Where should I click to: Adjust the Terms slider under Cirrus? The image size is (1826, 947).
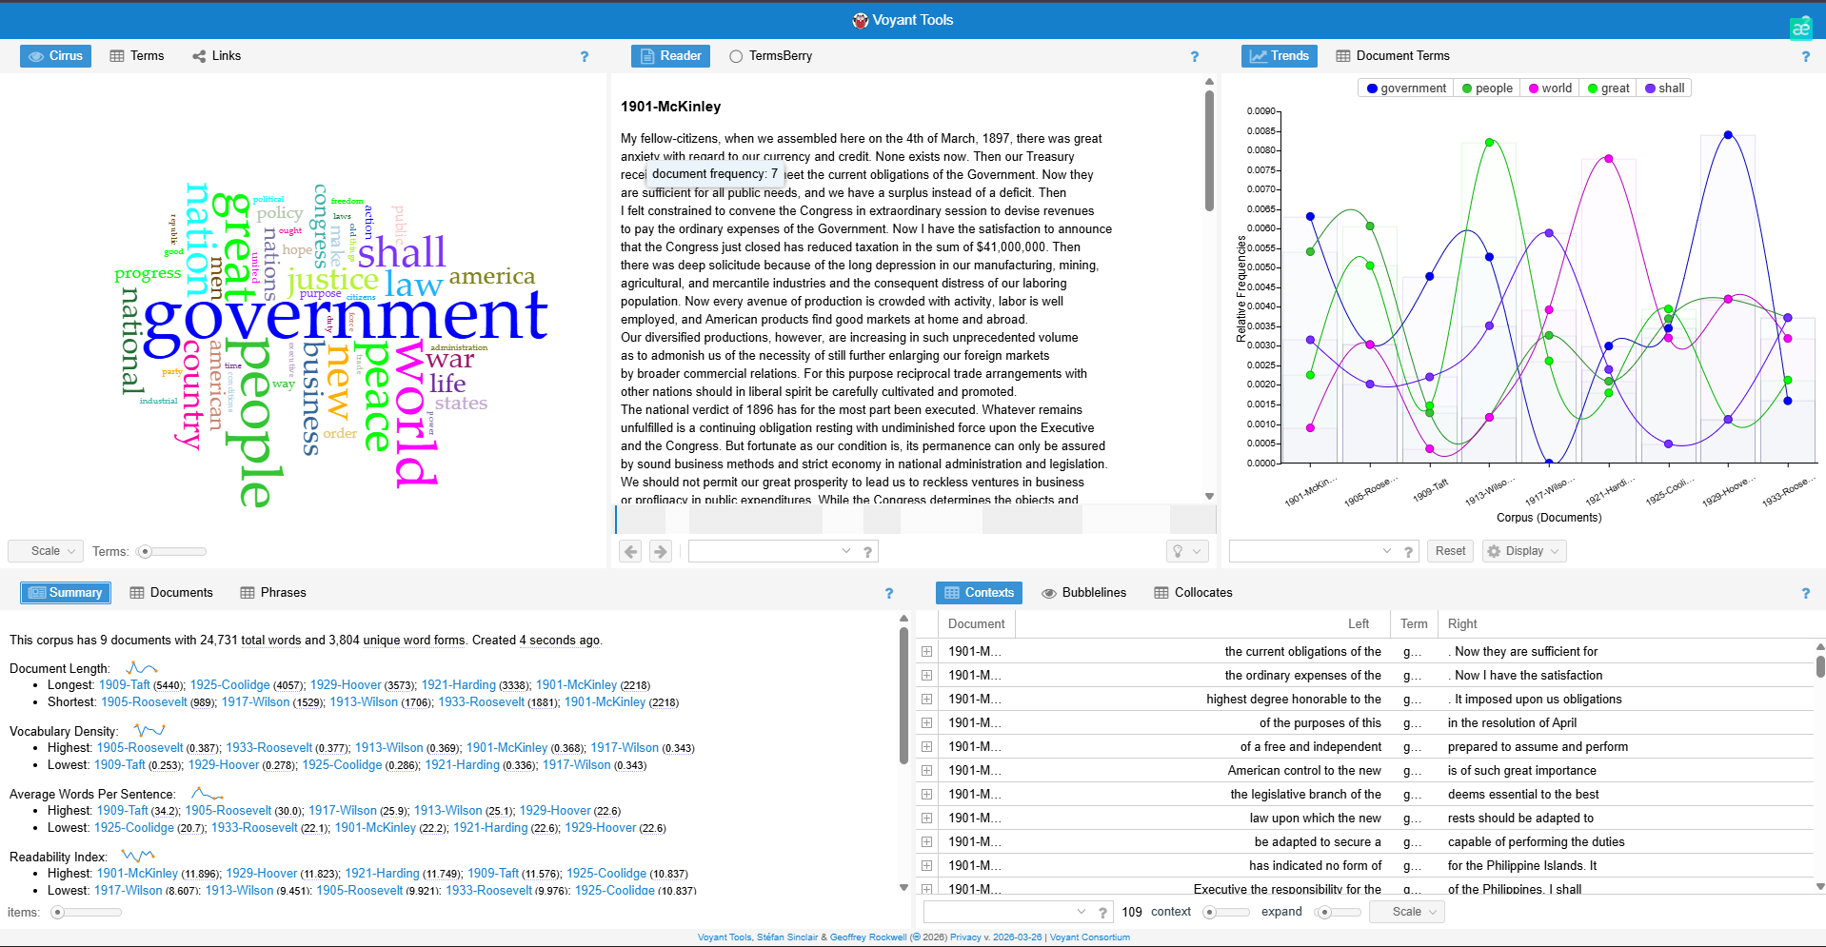point(146,552)
